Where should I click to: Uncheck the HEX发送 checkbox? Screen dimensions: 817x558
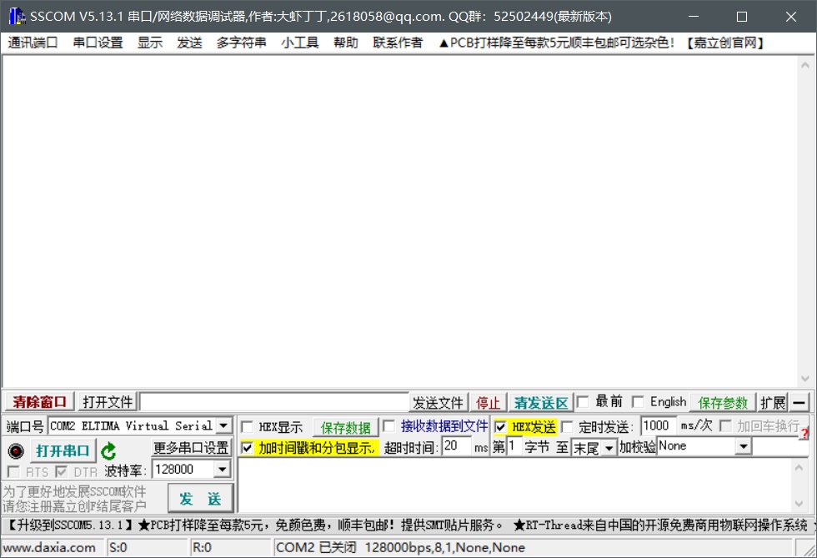point(500,426)
